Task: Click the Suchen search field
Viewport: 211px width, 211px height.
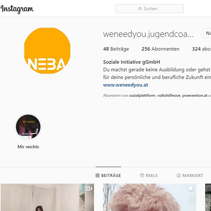Action: pos(149,8)
